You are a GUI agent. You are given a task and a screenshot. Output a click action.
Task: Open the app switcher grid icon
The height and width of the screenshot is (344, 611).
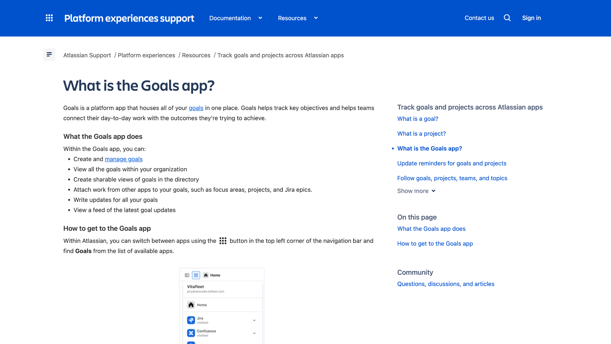[49, 18]
